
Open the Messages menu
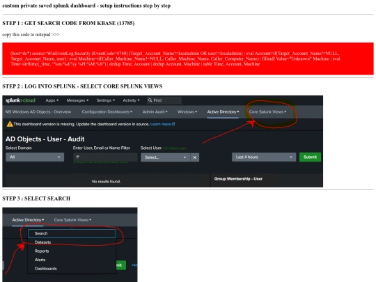[x=77, y=100]
